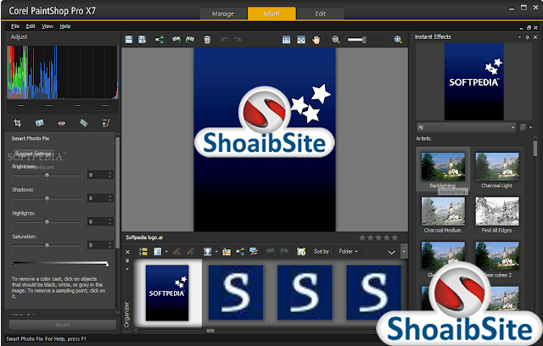This screenshot has height=346, width=543.
Task: Open Instant Effects panel options arrow
Action: click(x=519, y=37)
